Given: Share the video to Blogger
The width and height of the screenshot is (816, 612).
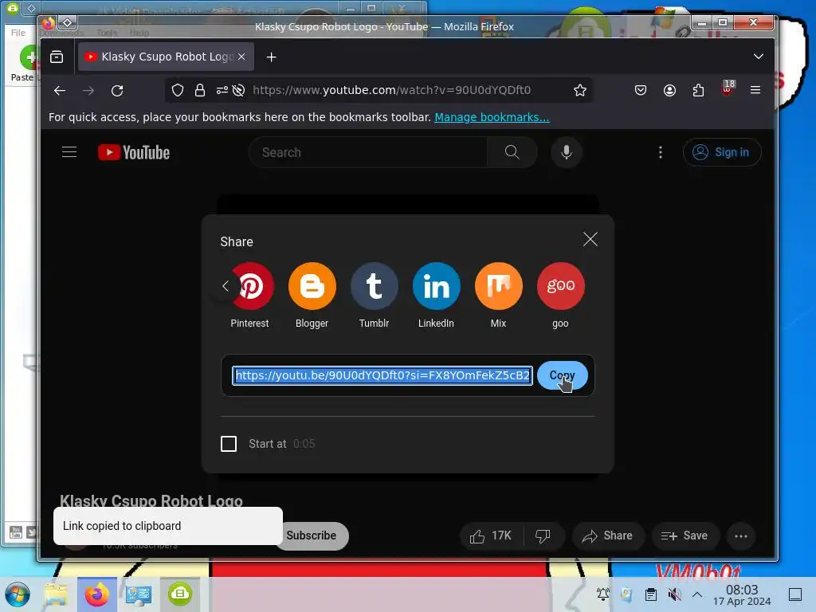Looking at the screenshot, I should (x=312, y=286).
